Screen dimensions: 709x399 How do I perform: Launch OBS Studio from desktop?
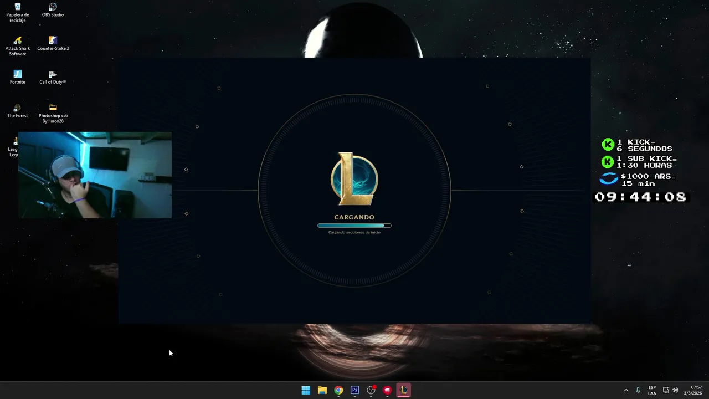(53, 10)
